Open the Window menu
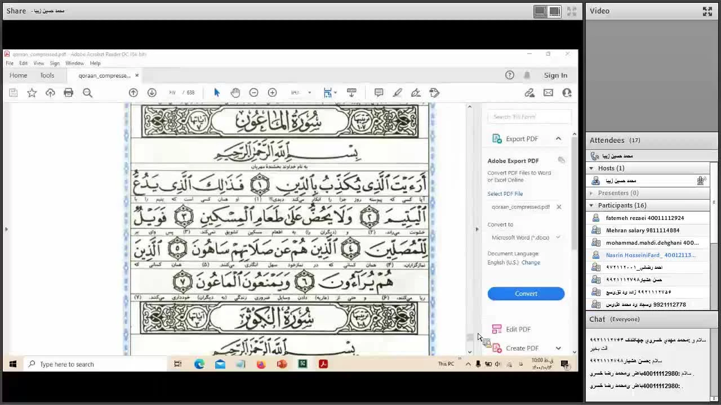Image resolution: width=721 pixels, height=405 pixels. coord(74,63)
